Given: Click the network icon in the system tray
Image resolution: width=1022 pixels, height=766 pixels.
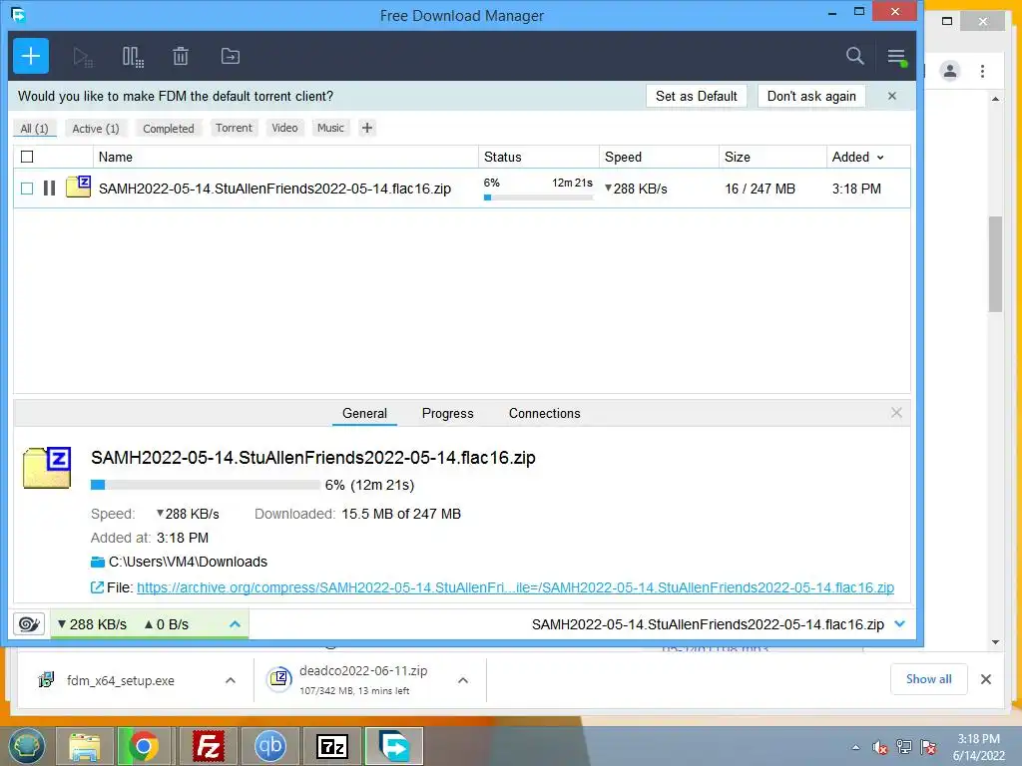Looking at the screenshot, I should 904,747.
